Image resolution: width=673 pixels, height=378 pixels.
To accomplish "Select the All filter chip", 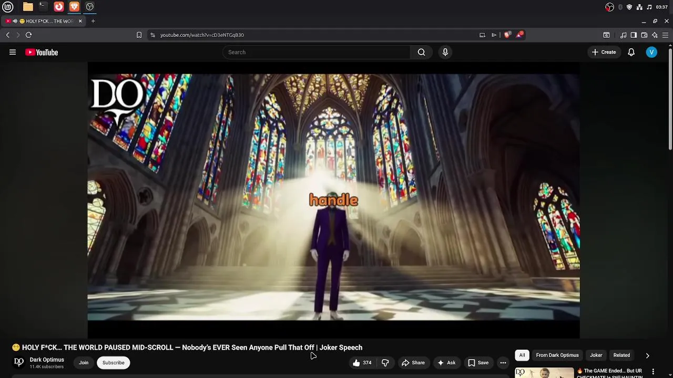I will (522, 355).
